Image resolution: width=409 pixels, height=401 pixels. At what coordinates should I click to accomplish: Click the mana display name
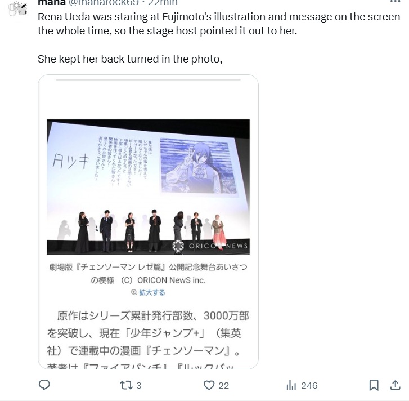pyautogui.click(x=52, y=3)
